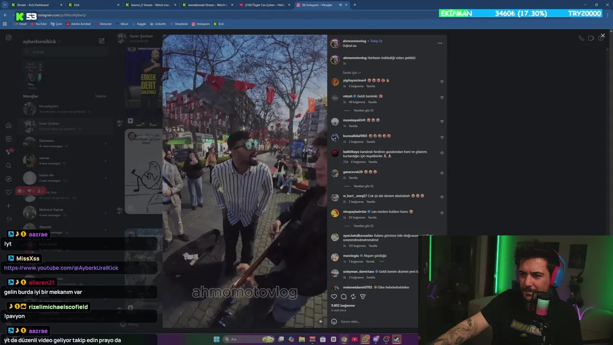Reply to yigitayazcinar4's comment via Yanıtla
This screenshot has height=345, width=613.
tap(371, 86)
